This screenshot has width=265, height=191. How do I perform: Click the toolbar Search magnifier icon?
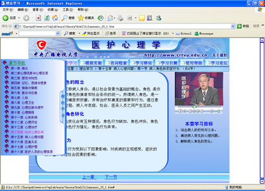click(x=64, y=18)
